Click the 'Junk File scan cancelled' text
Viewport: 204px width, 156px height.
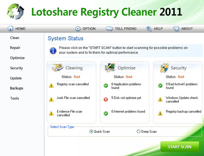point(73,98)
